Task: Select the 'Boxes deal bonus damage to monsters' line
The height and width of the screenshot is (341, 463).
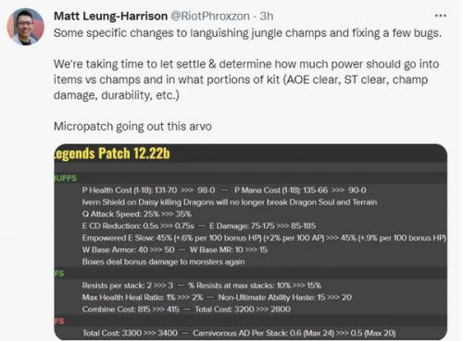Action: point(163,262)
